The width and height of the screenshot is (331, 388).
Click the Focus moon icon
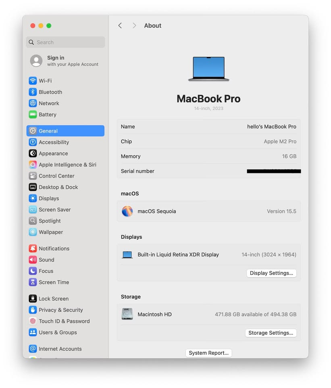pos(33,271)
